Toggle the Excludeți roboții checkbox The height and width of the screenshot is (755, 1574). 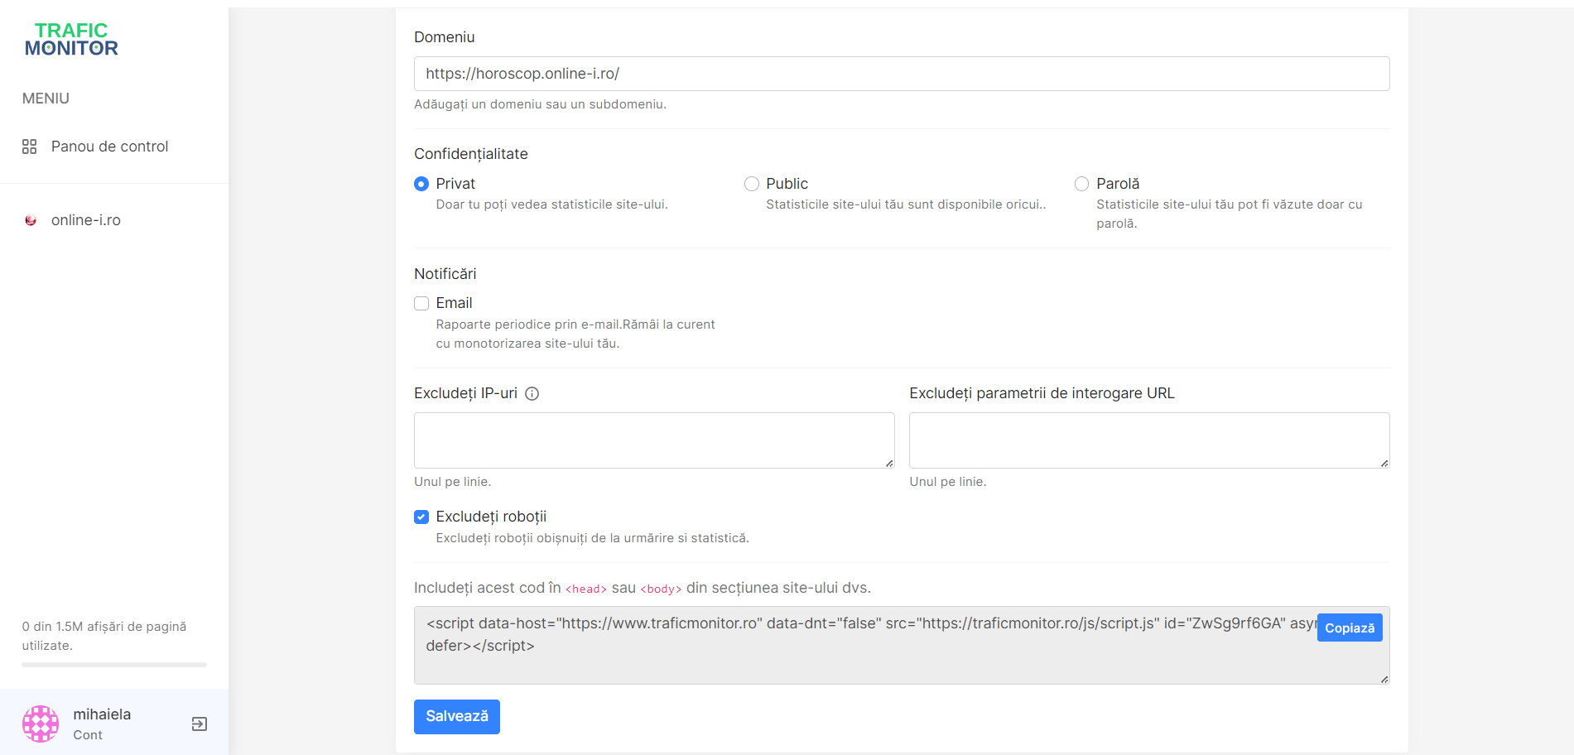coord(421,517)
